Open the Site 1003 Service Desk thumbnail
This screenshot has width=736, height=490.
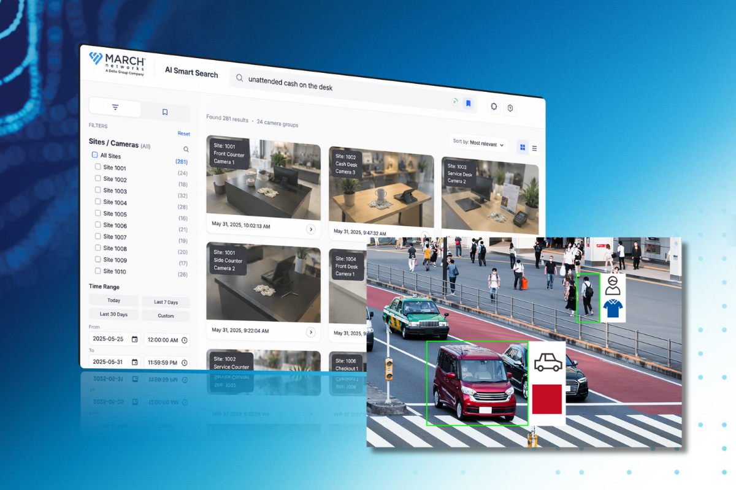point(490,195)
